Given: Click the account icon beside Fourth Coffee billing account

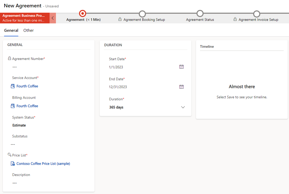Looking at the screenshot, I should (x=12, y=106).
